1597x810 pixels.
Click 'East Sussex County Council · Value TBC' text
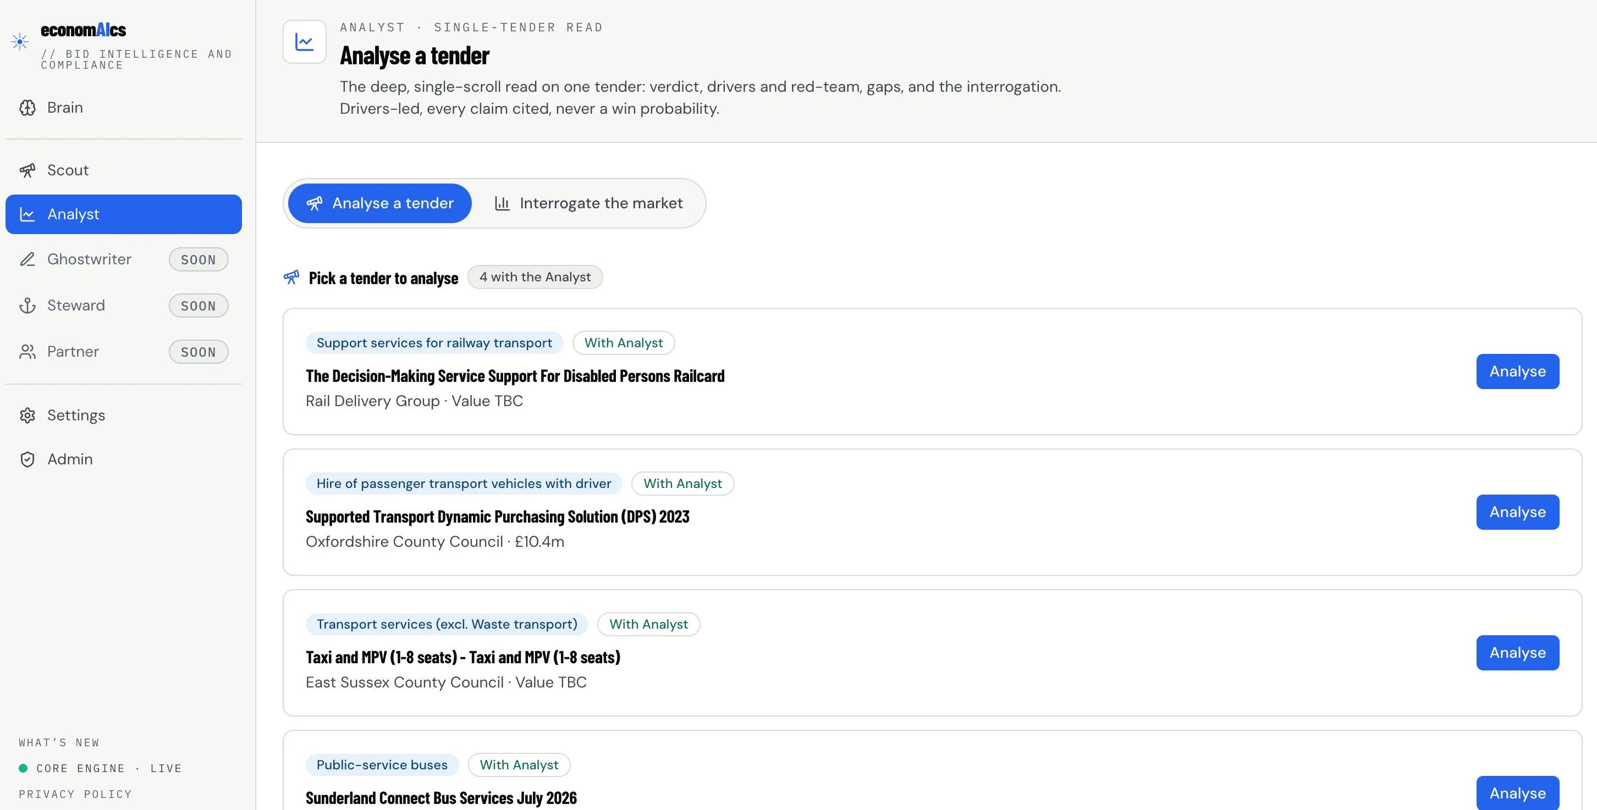(x=446, y=683)
